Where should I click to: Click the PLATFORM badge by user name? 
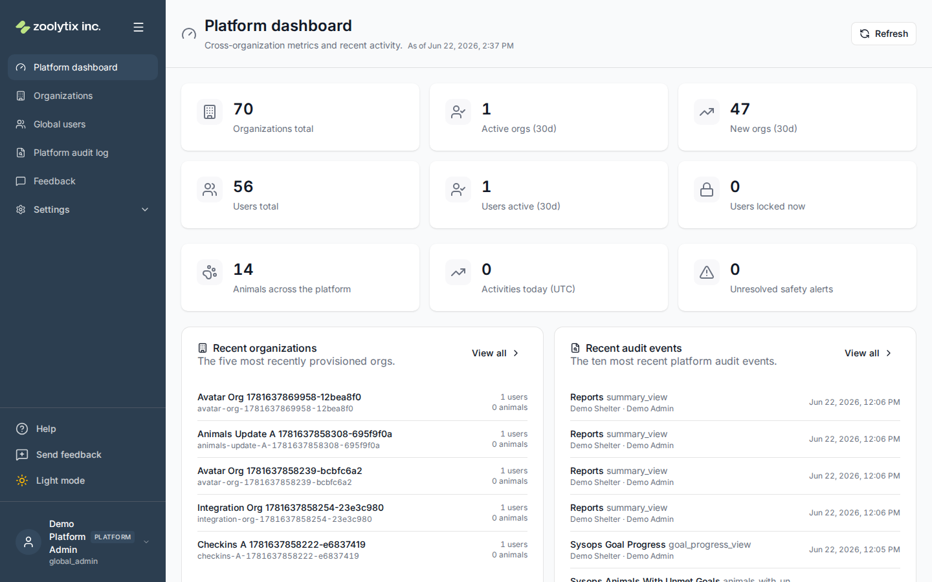(x=113, y=537)
